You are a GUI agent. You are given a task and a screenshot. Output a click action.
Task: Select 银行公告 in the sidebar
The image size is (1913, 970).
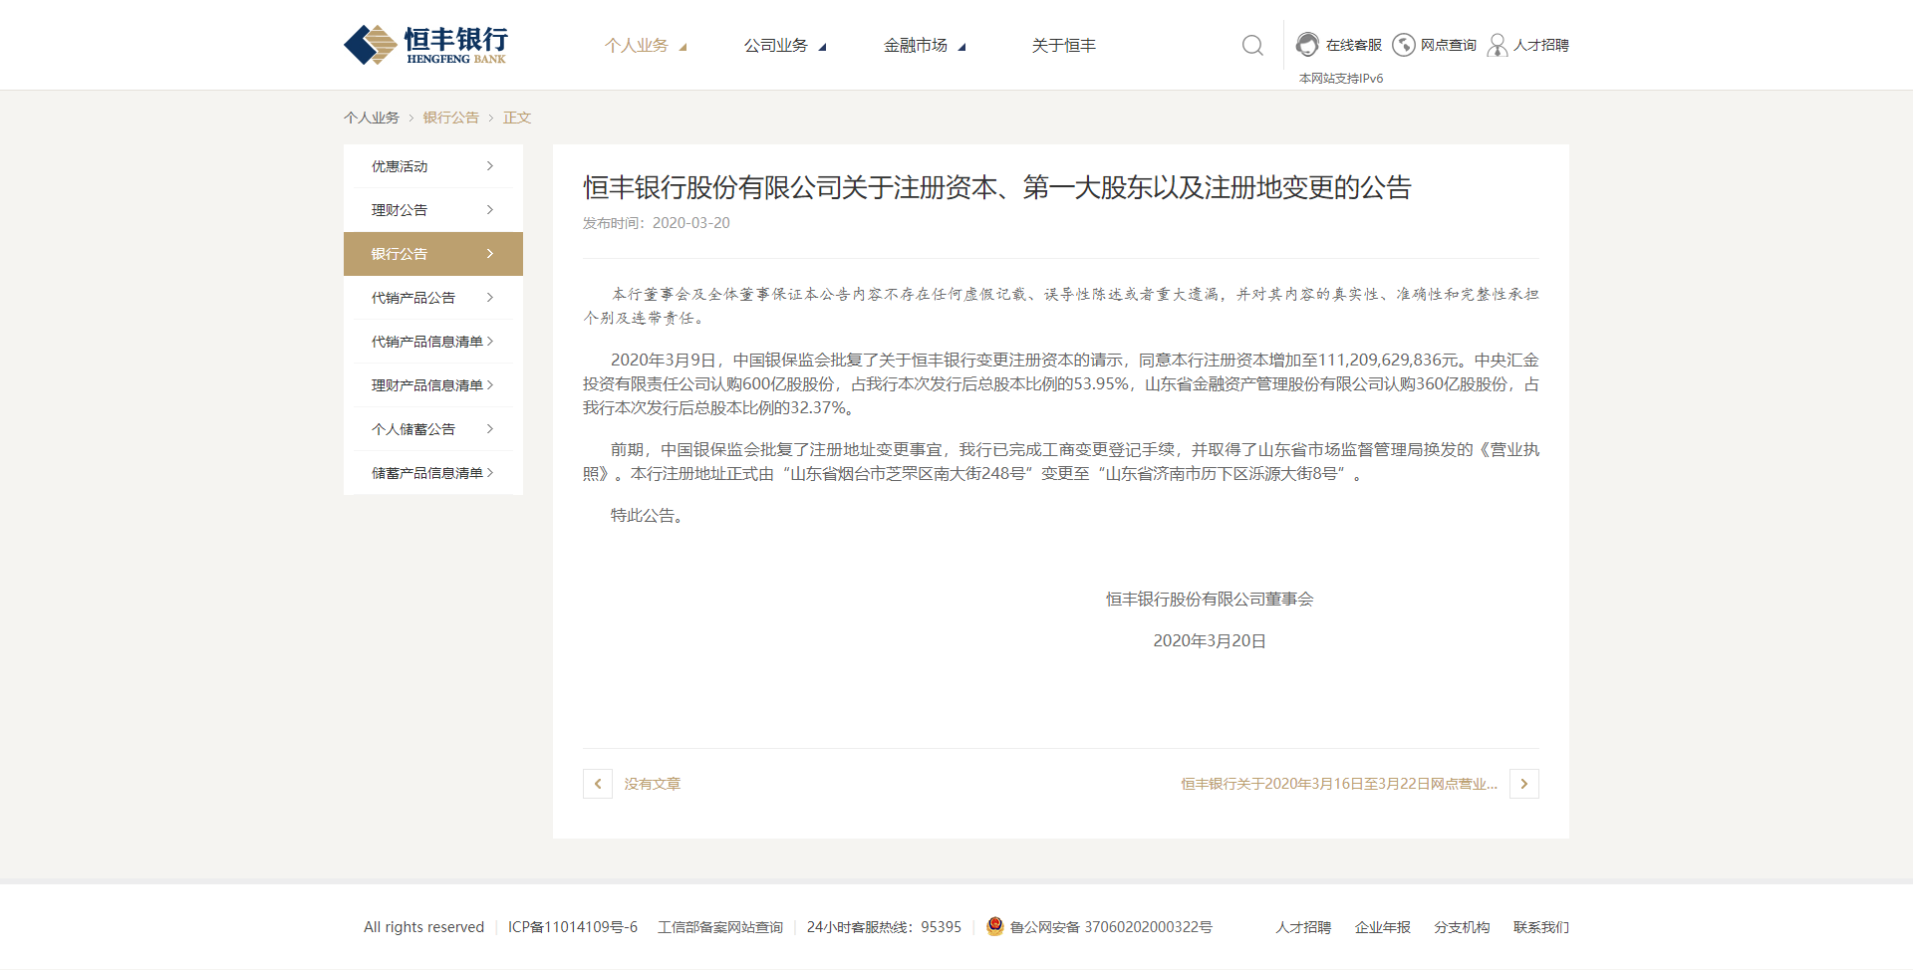(x=433, y=254)
